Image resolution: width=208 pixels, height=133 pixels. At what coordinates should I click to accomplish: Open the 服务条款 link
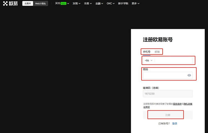point(177,104)
